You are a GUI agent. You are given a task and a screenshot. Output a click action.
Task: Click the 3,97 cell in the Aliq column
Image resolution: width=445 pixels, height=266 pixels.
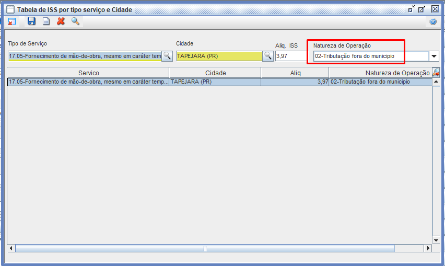click(x=295, y=82)
